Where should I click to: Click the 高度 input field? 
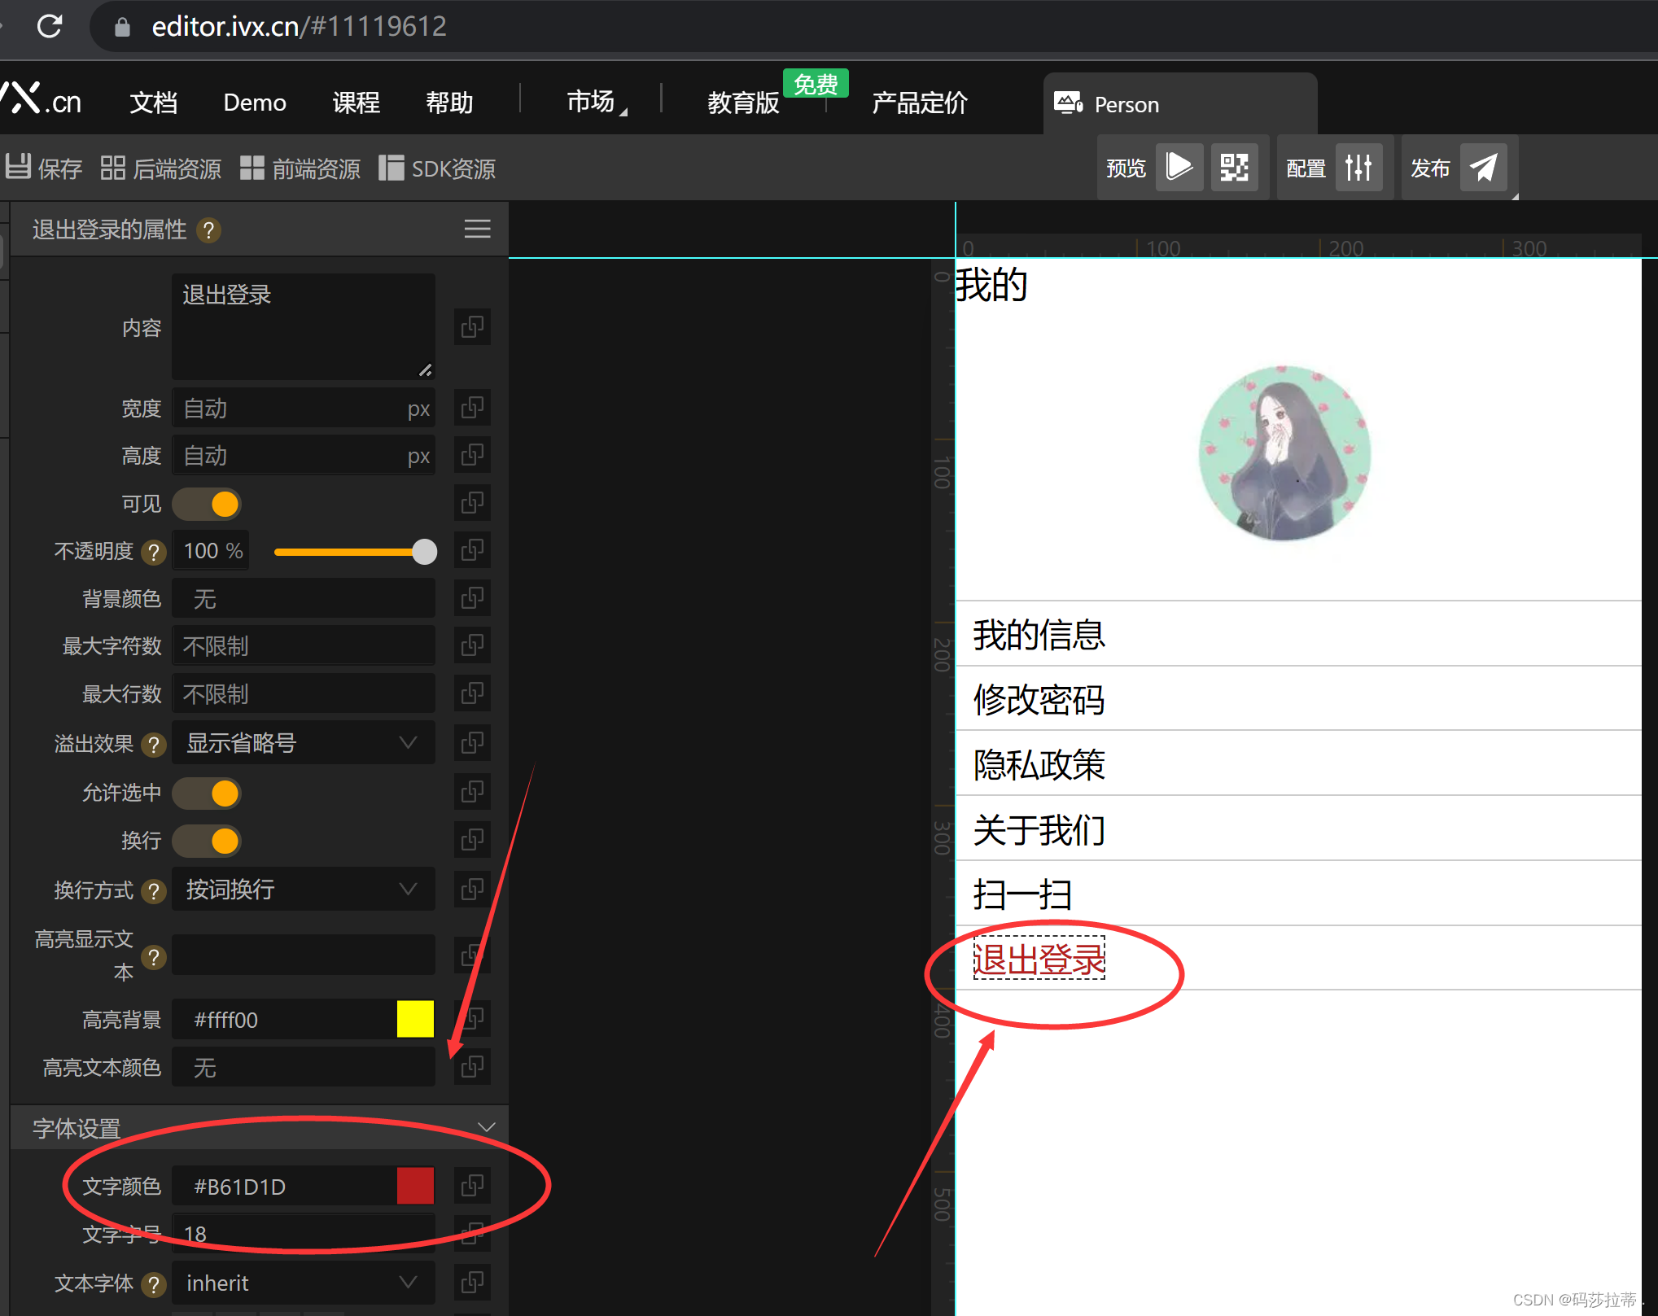[x=303, y=455]
